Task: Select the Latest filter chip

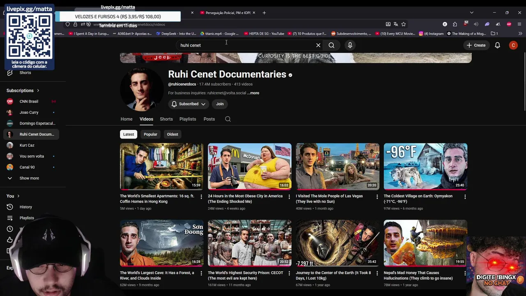Action: tap(129, 134)
